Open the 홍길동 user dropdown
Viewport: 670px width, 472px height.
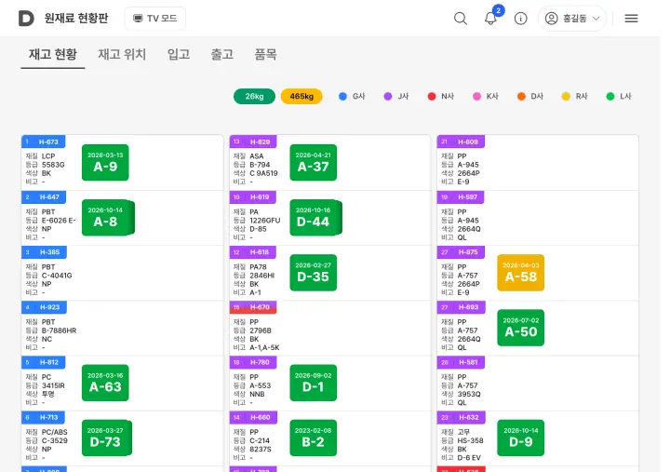572,19
